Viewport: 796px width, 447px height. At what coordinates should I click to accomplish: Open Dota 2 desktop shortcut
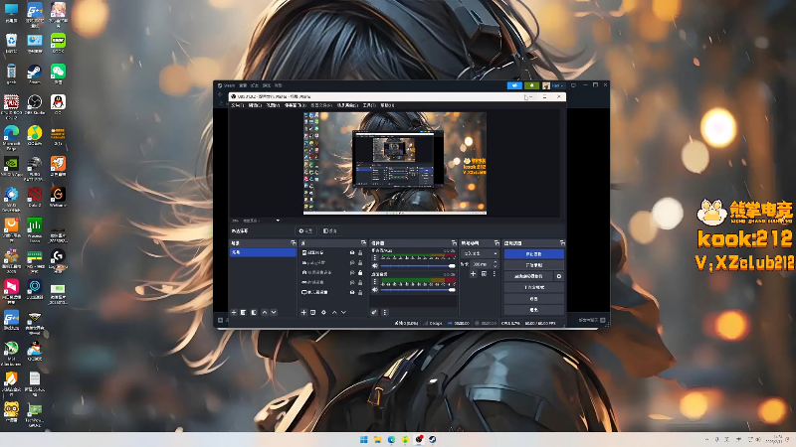[35, 197]
